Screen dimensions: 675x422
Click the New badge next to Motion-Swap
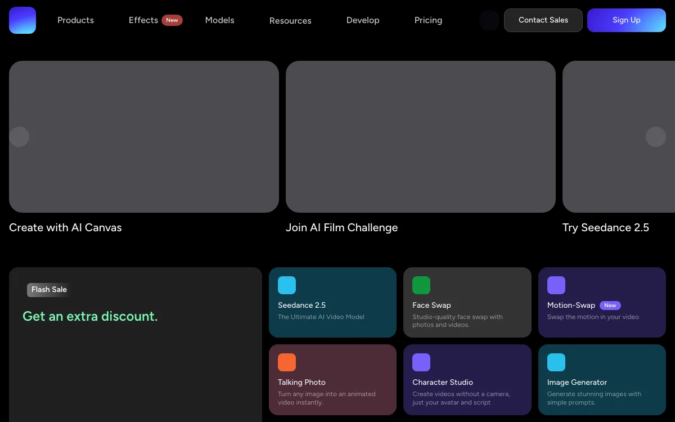pyautogui.click(x=610, y=306)
